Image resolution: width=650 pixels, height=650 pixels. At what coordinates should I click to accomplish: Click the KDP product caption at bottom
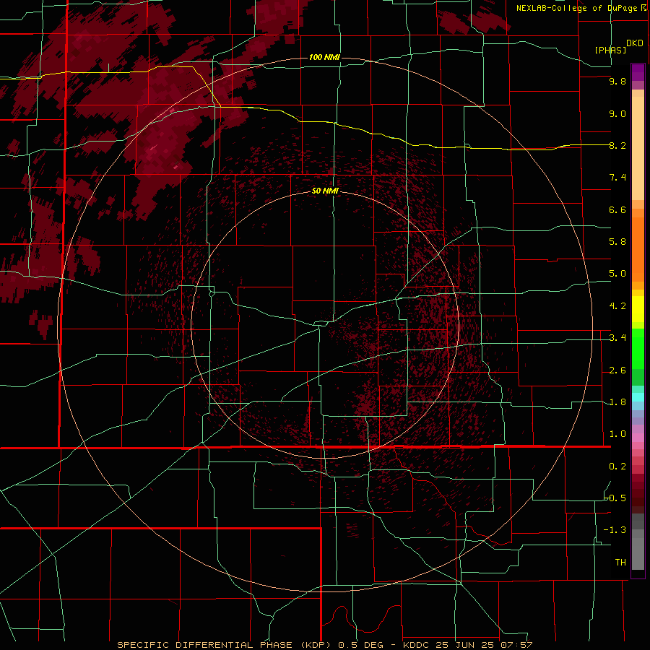(x=324, y=645)
